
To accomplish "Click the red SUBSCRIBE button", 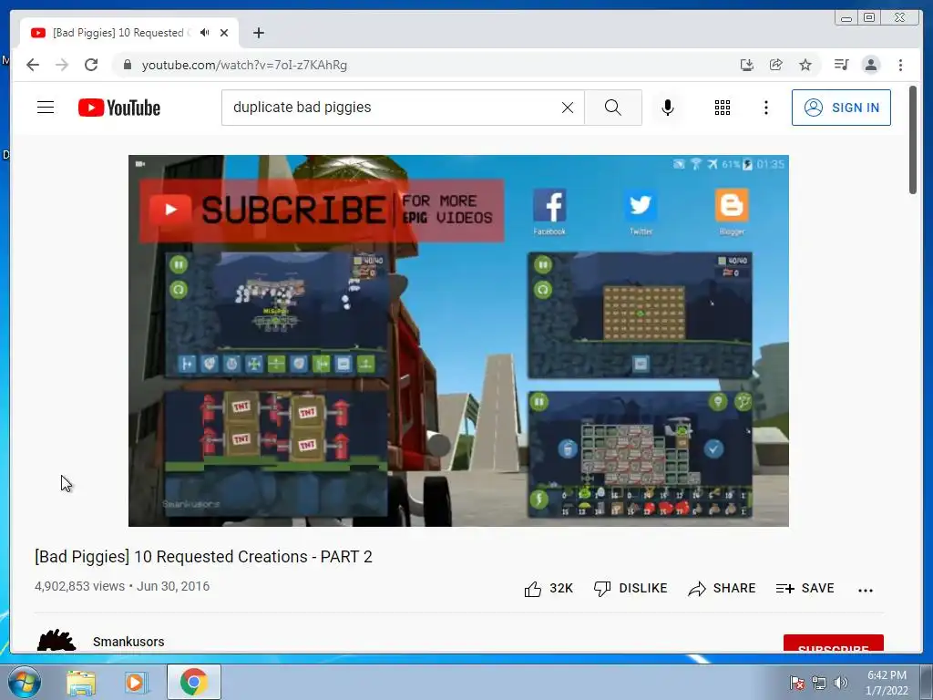I will (x=833, y=644).
